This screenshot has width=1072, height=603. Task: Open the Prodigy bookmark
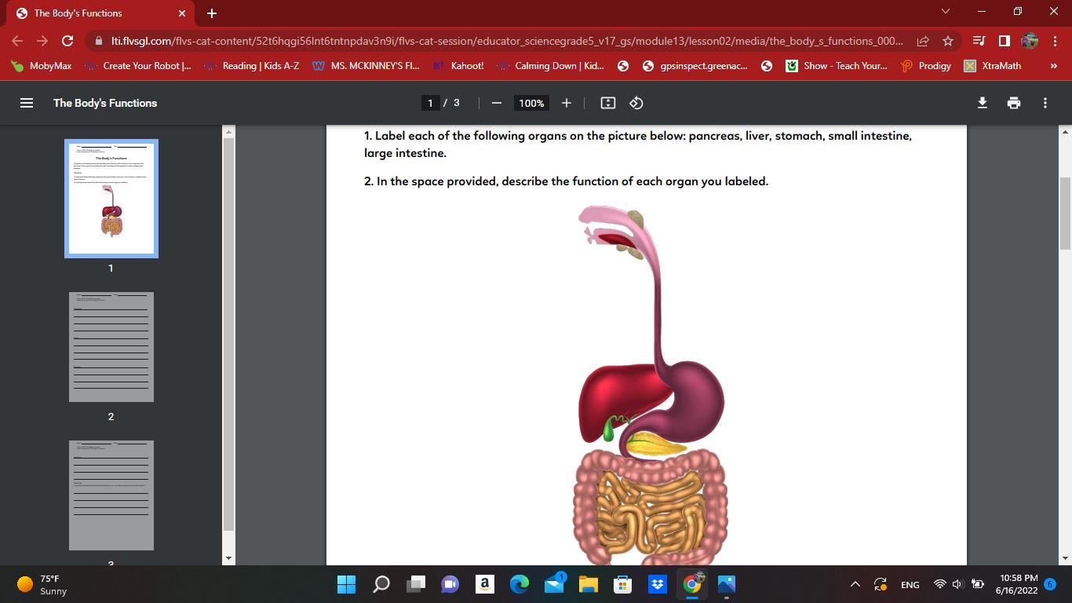pos(926,66)
